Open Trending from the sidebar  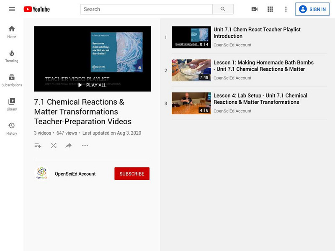11,54
